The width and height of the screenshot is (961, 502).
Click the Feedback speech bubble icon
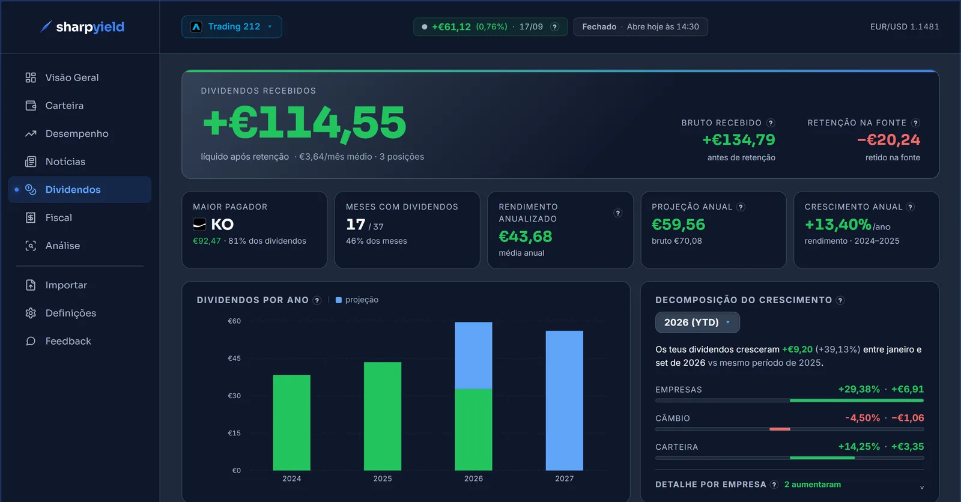pos(31,341)
